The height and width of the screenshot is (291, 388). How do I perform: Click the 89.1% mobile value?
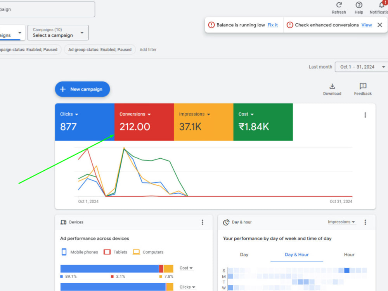pyautogui.click(x=71, y=276)
